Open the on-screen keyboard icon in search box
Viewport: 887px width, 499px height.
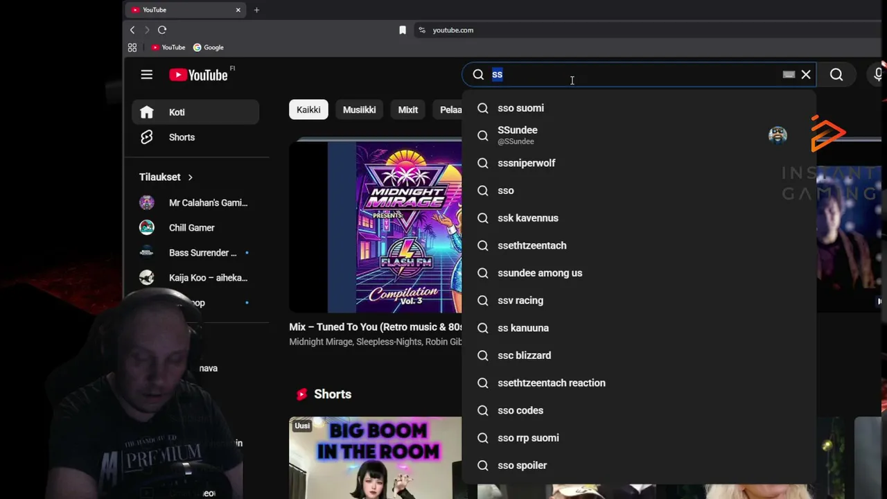click(789, 74)
